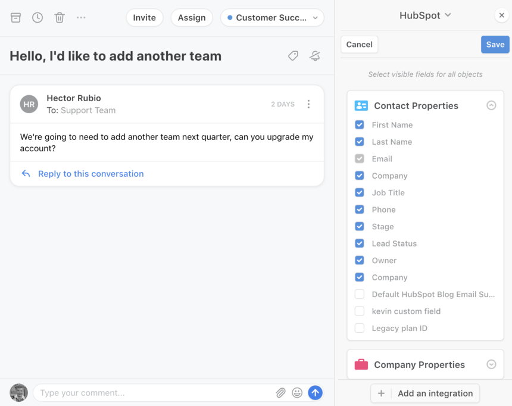
Task: Uncheck the Stage checkbox
Action: pos(360,226)
